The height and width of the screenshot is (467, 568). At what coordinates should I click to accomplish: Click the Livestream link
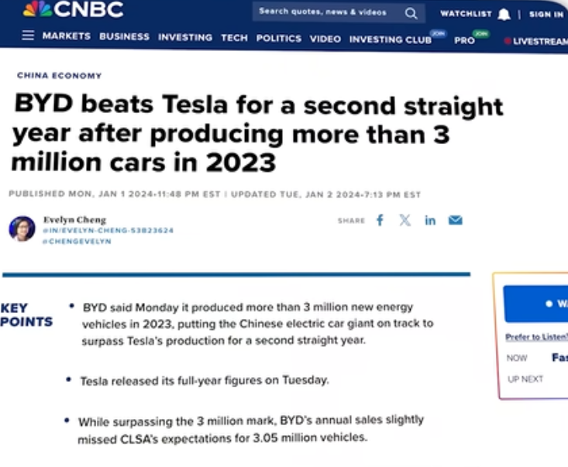click(539, 41)
